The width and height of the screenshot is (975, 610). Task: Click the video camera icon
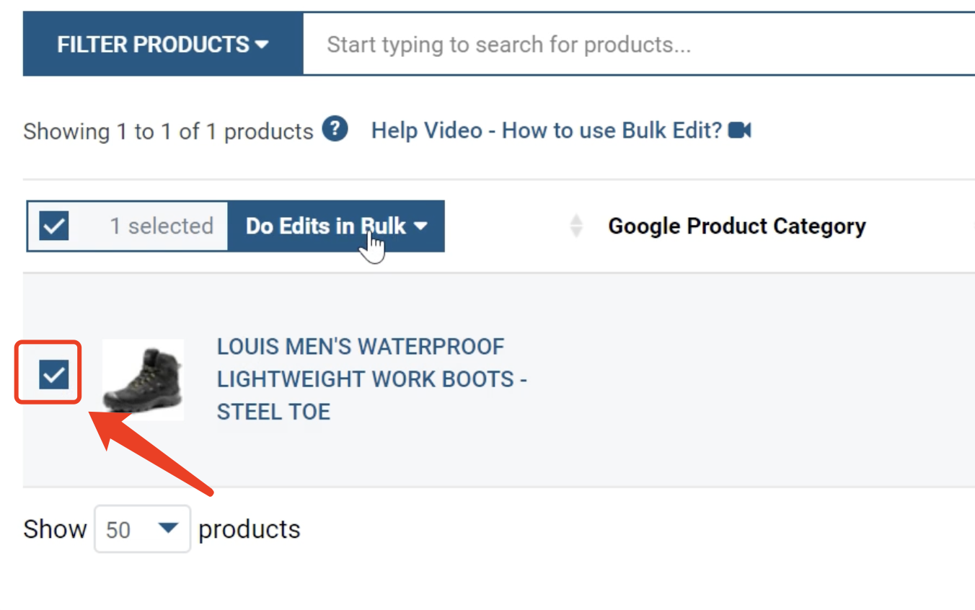click(x=740, y=131)
